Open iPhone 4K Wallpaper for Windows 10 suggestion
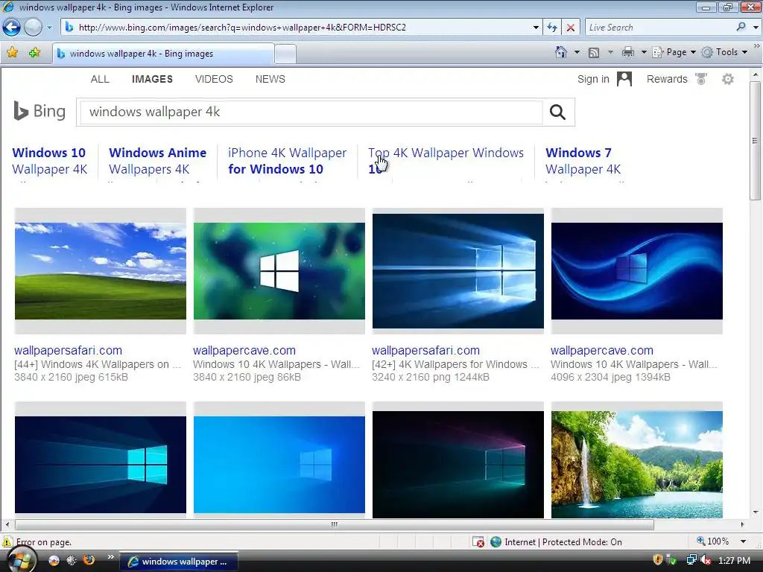This screenshot has width=763, height=572. (287, 161)
